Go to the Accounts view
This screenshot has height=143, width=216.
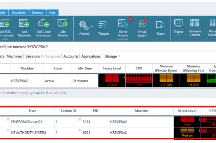[71, 57]
